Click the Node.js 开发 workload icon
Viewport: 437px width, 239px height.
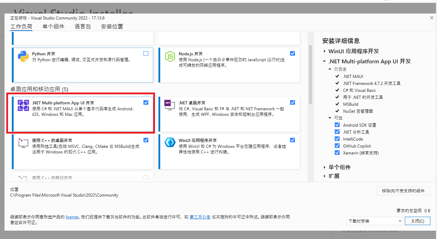(170, 56)
